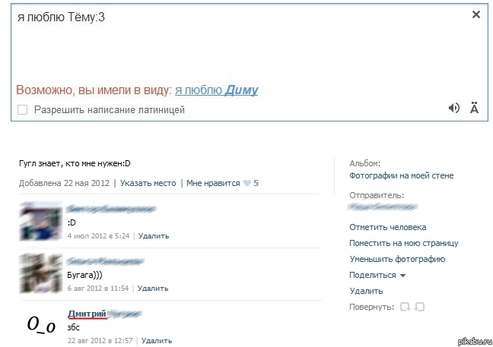Click the suggested 'я люблю Диму' correction
This screenshot has width=493, height=347.
(217, 90)
